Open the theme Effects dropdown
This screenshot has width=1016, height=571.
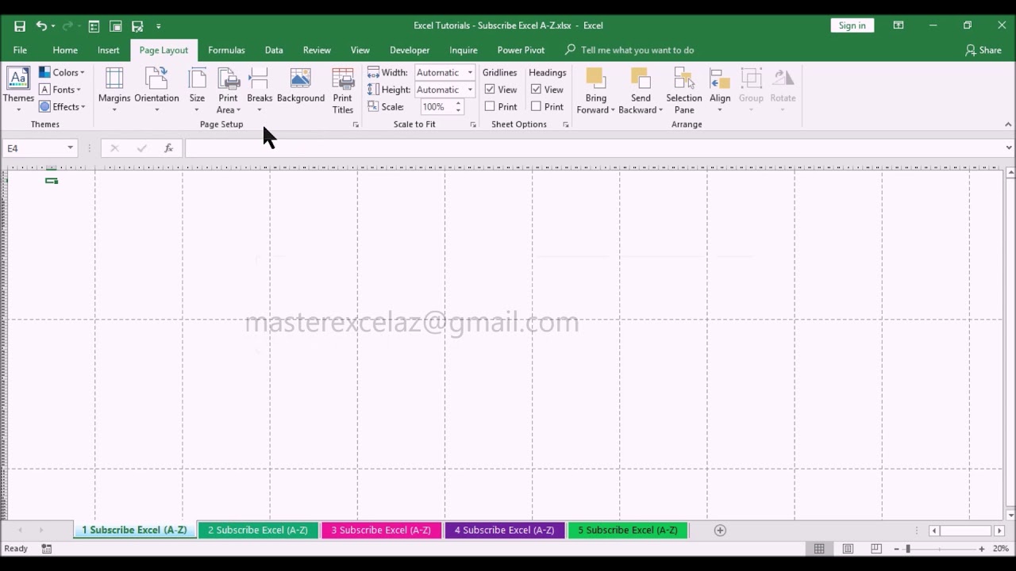pyautogui.click(x=62, y=107)
